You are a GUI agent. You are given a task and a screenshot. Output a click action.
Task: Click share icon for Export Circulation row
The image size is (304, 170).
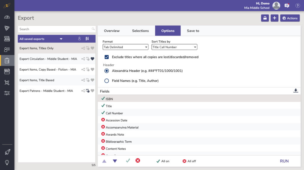pos(83,59)
